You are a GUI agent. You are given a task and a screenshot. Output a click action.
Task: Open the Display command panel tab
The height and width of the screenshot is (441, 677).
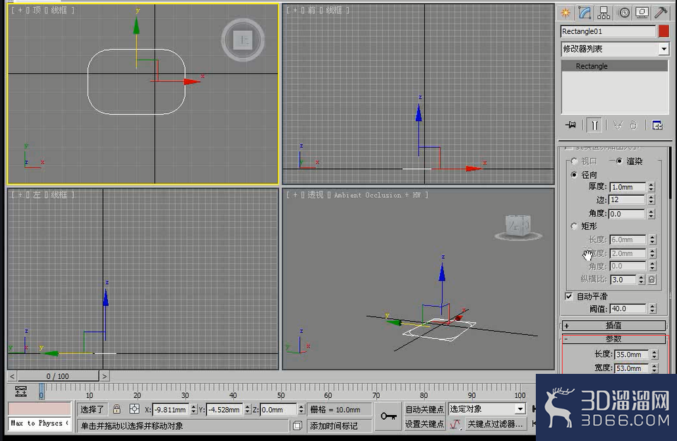[642, 13]
